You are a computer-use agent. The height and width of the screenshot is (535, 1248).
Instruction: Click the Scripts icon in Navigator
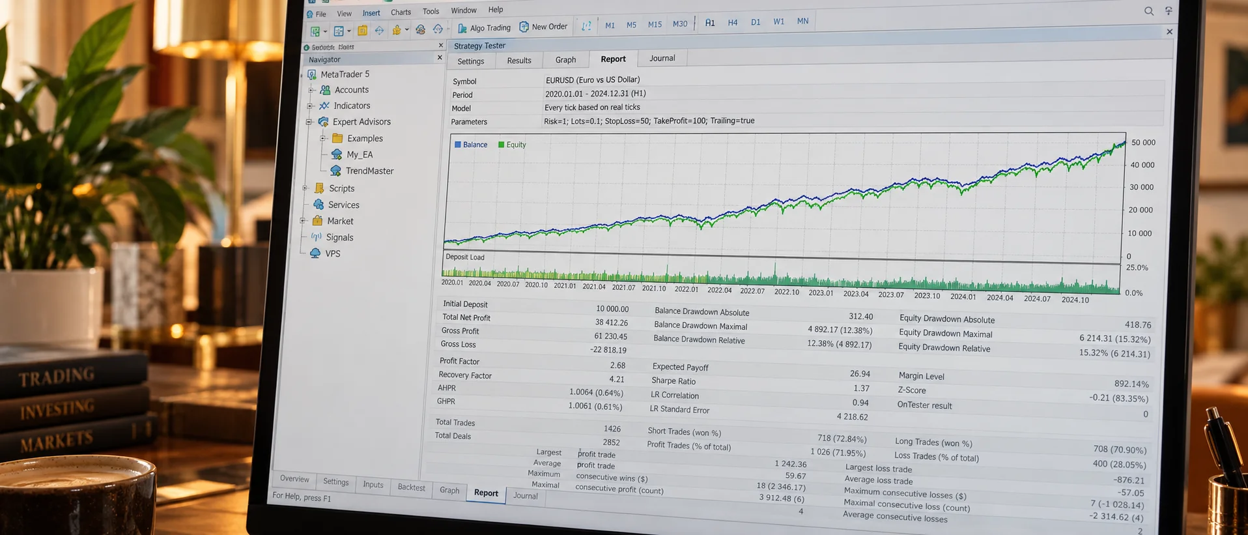(319, 188)
